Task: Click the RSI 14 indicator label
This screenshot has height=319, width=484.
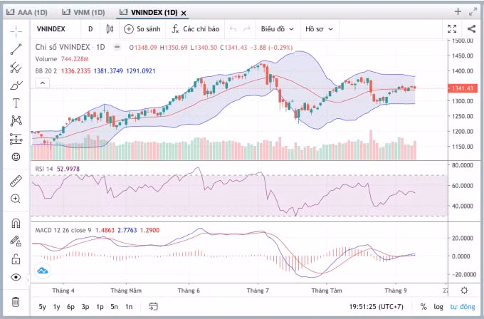Action: [x=44, y=169]
